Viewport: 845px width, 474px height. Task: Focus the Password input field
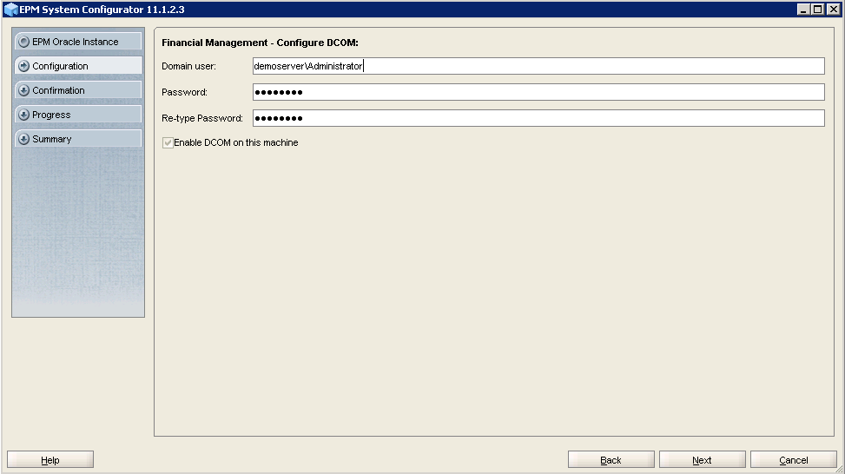tap(538, 91)
